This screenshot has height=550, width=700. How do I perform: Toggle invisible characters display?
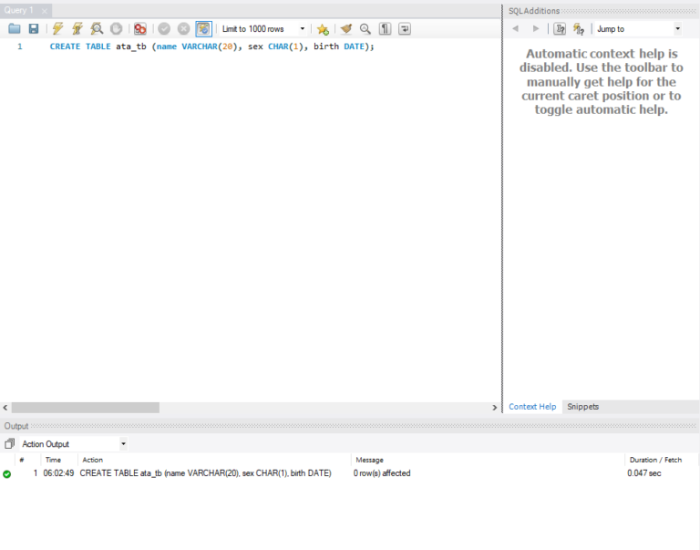pyautogui.click(x=386, y=29)
